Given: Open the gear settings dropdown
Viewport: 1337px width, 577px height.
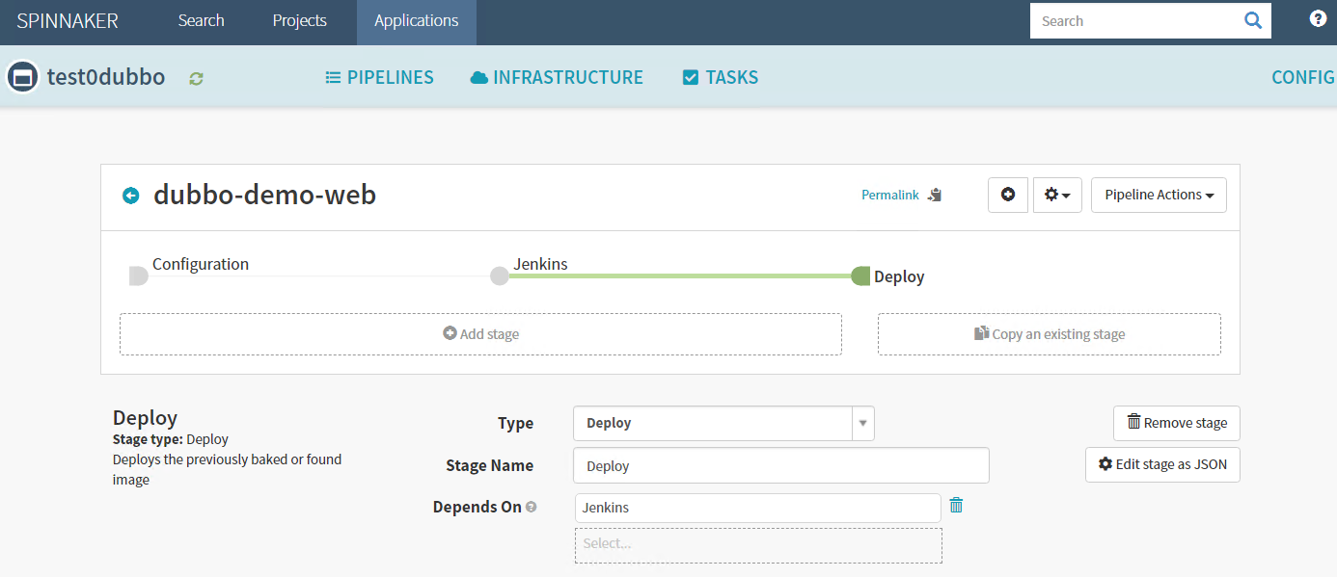Looking at the screenshot, I should 1057,195.
